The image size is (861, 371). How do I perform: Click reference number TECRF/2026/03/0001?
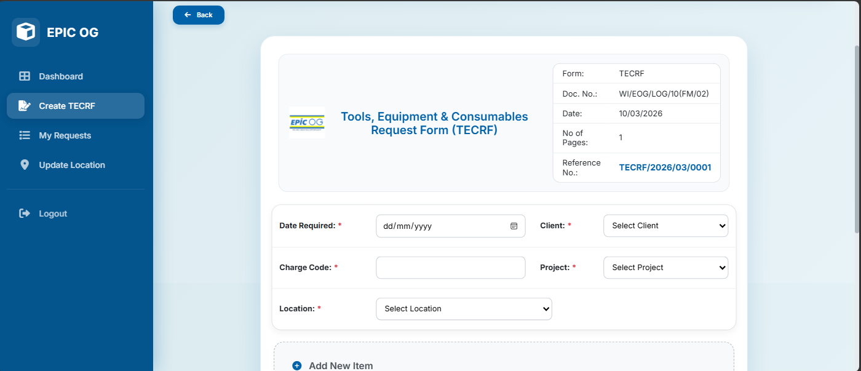pos(665,167)
